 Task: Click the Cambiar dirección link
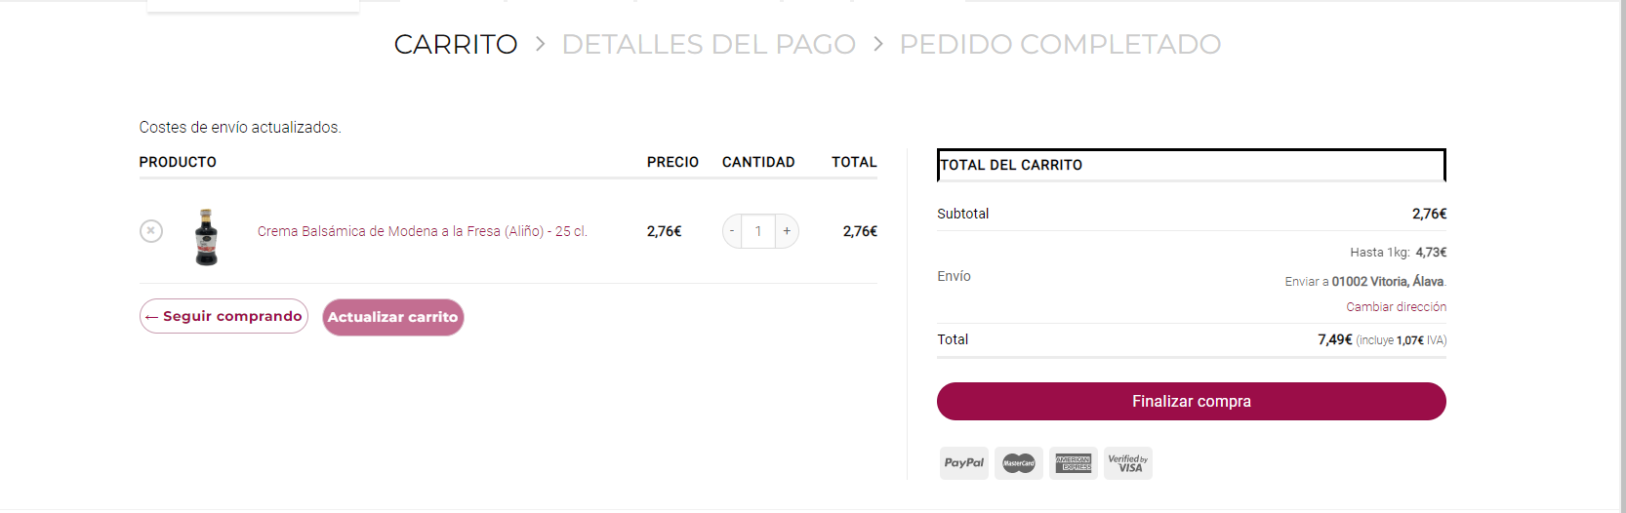tap(1396, 307)
